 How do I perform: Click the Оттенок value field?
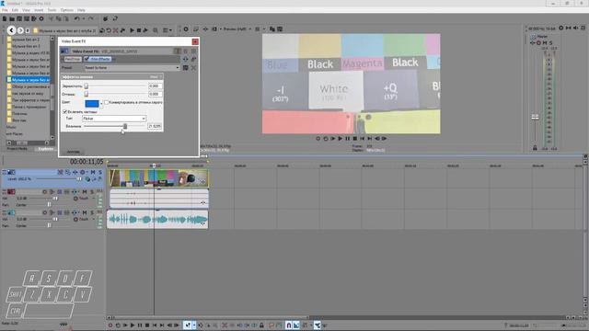coord(156,94)
